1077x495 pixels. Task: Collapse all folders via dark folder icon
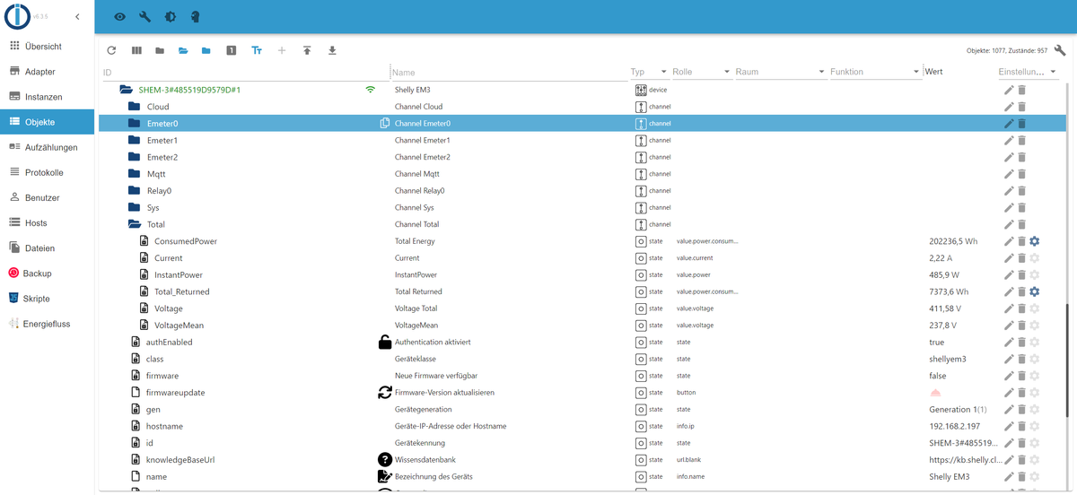tap(160, 51)
